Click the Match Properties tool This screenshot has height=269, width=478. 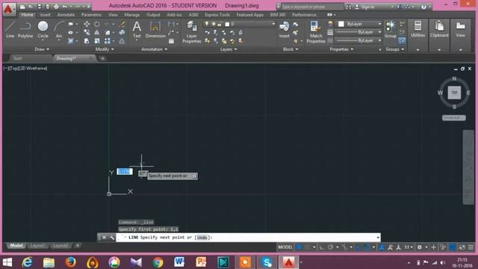[316, 32]
